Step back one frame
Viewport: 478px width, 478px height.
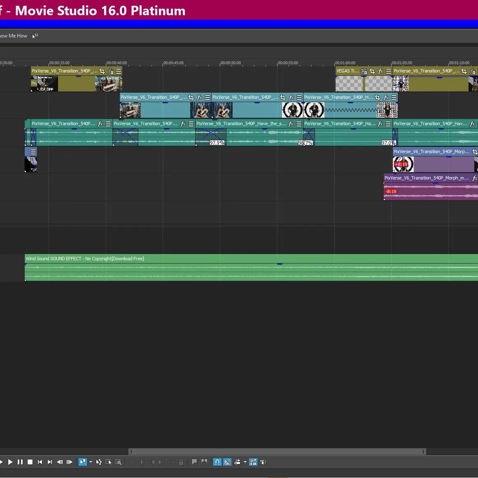(x=60, y=462)
